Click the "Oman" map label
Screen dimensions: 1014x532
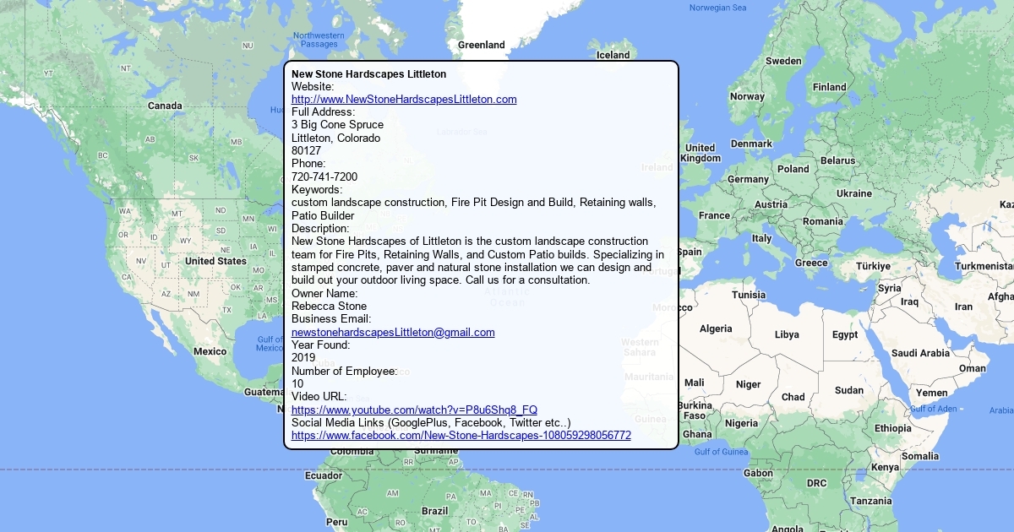point(972,368)
